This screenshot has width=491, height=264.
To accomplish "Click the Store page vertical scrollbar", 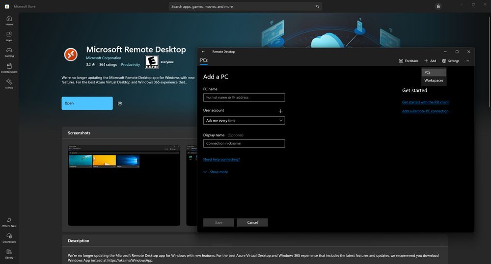I will point(489,61).
